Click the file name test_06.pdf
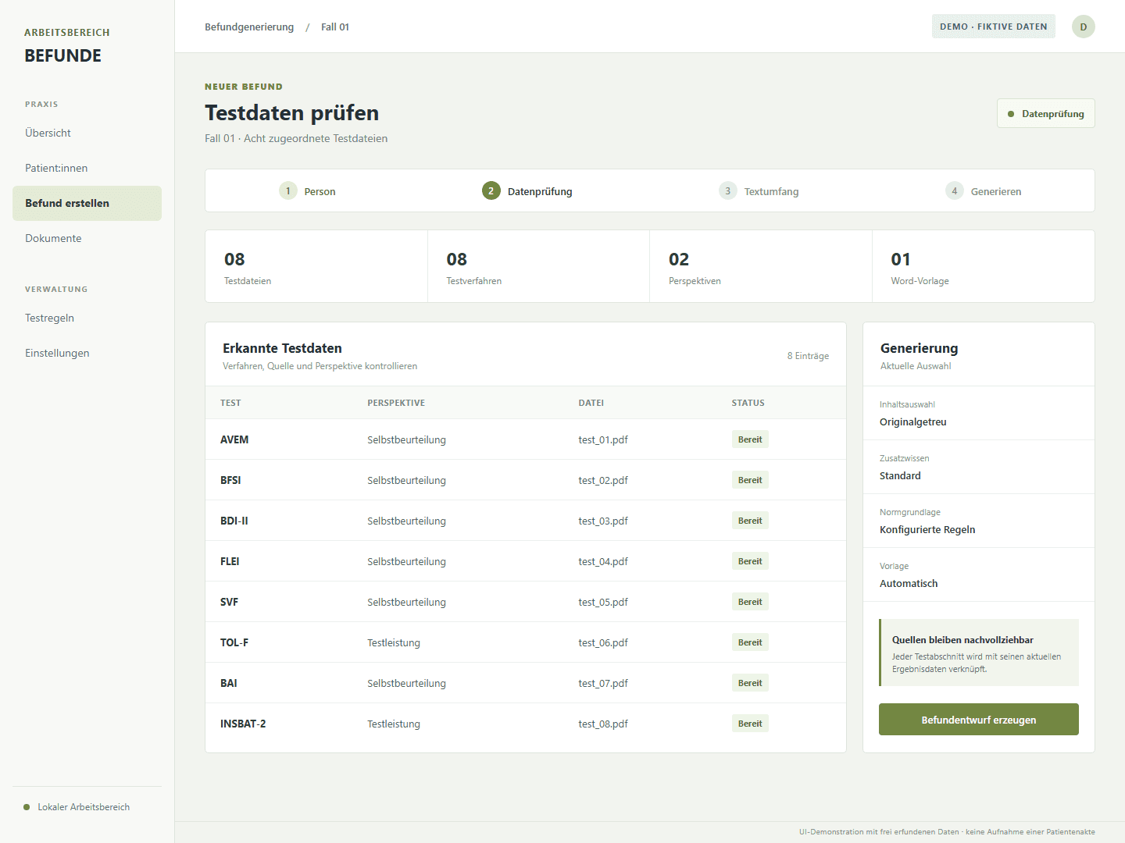Image resolution: width=1125 pixels, height=843 pixels. [x=603, y=642]
